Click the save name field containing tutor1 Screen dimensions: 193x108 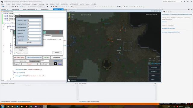[x=45, y=61]
